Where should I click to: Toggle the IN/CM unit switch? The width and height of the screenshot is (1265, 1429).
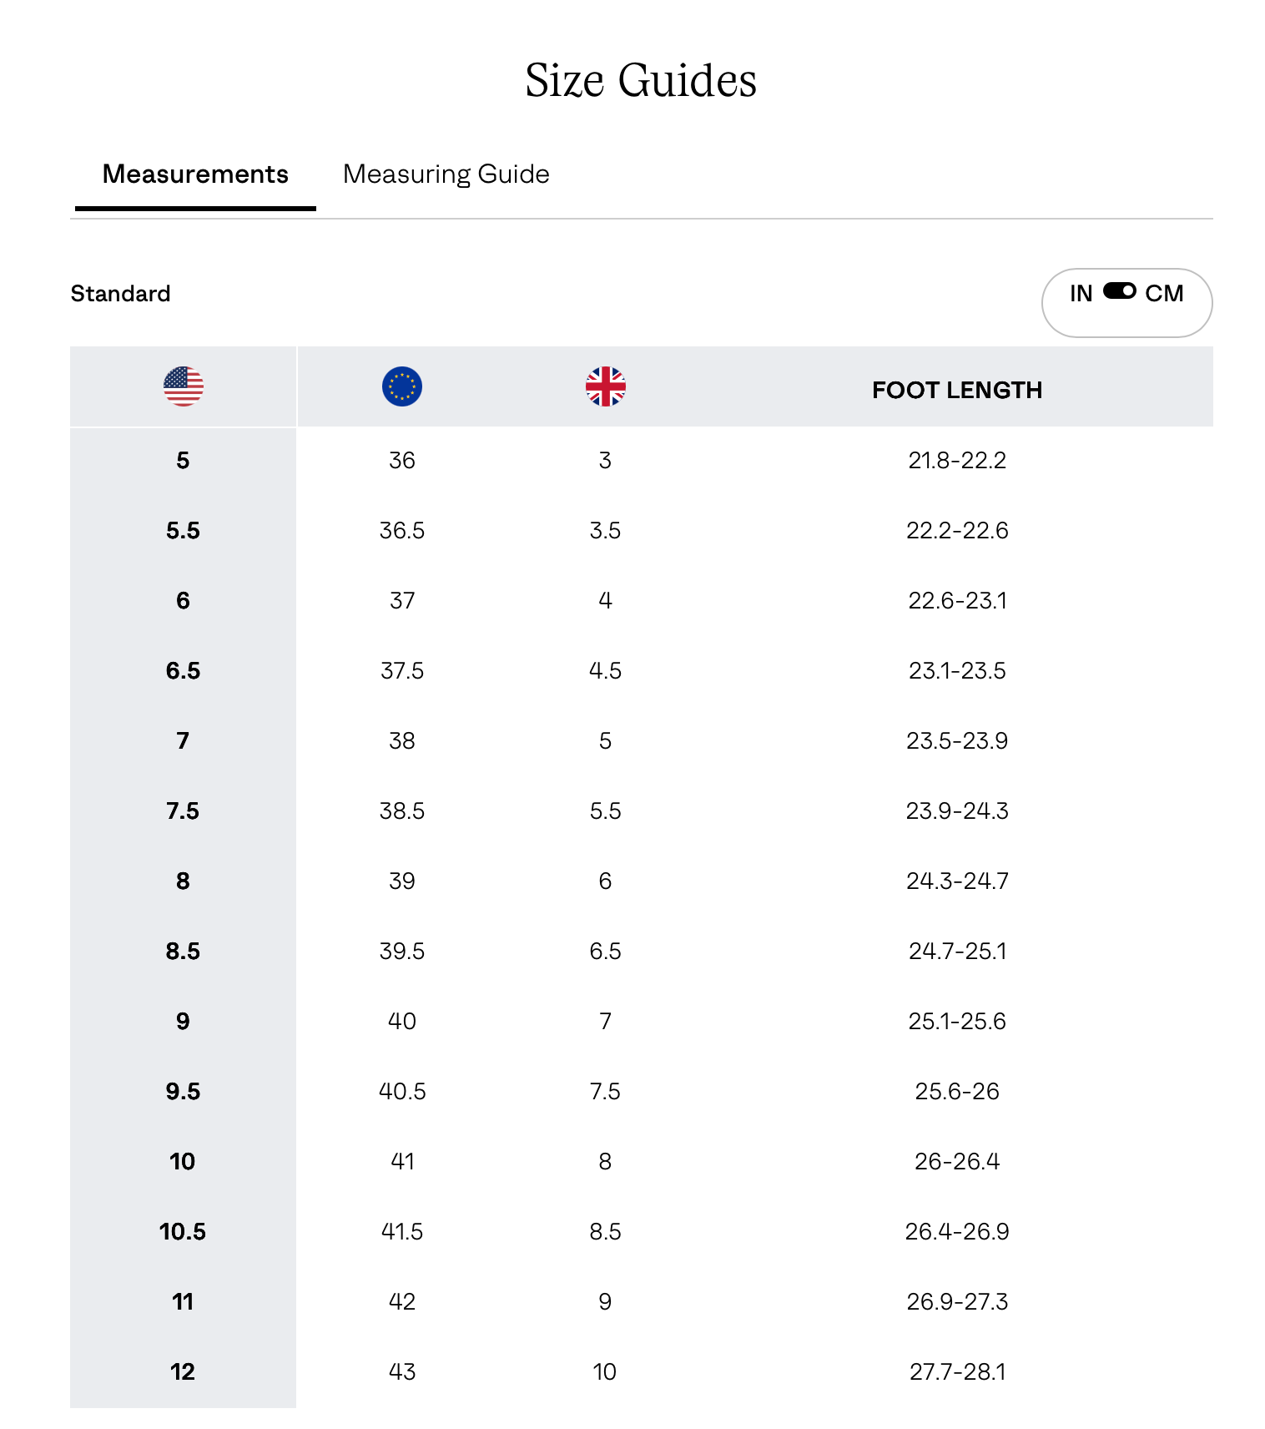pos(1119,291)
